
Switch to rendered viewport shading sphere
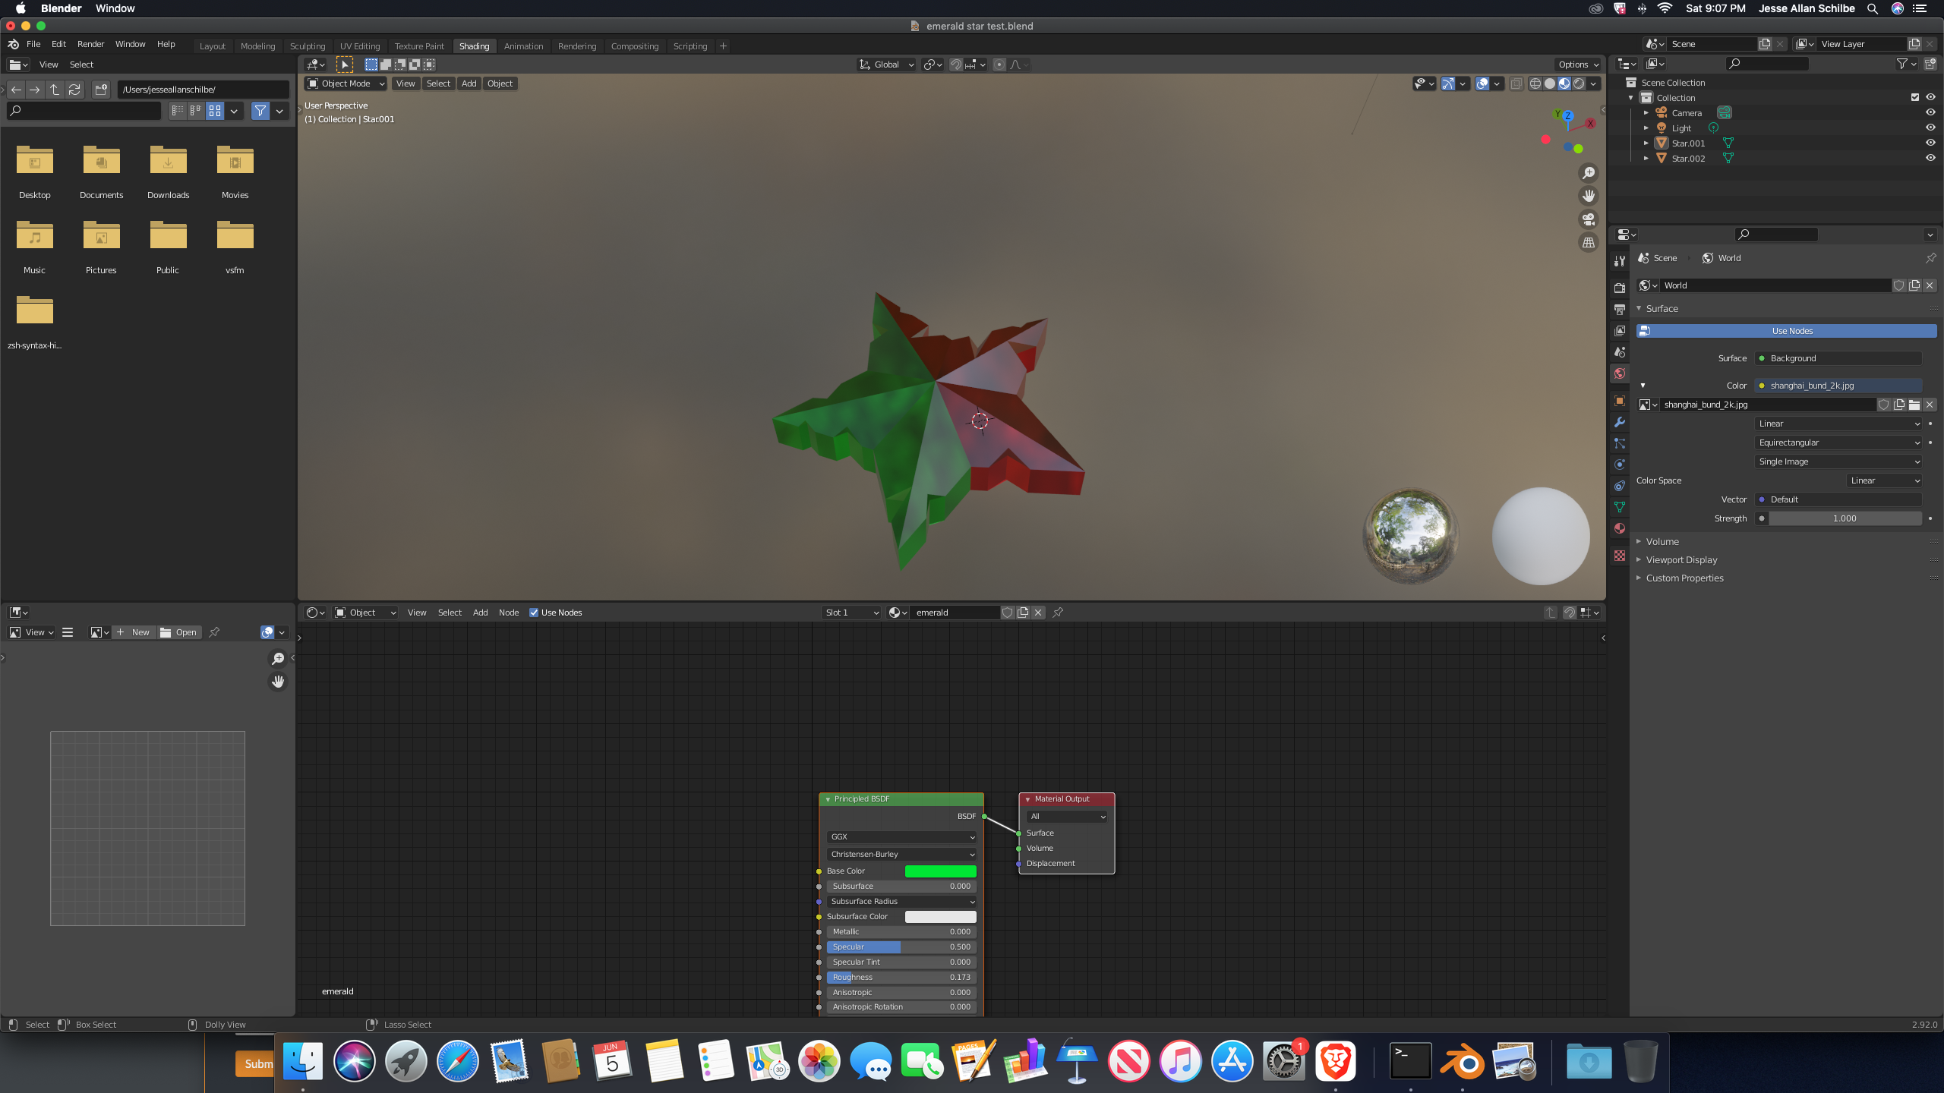(x=1579, y=83)
